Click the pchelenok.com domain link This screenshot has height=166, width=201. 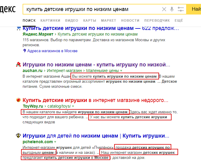pos(38,142)
